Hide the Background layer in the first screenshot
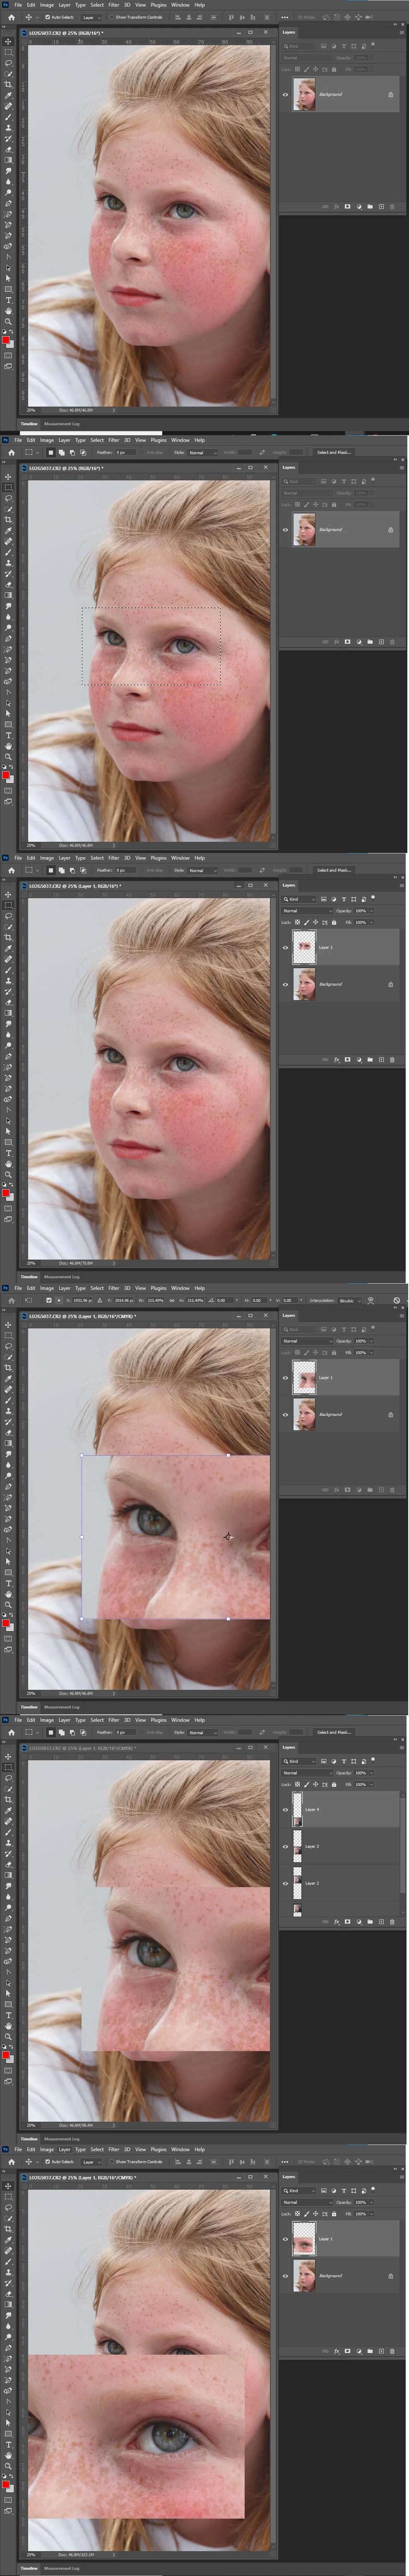 coord(285,95)
